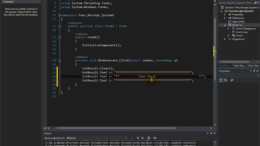The height and width of the screenshot is (146, 260).
Task: Close the Properties panel
Action: point(258,71)
